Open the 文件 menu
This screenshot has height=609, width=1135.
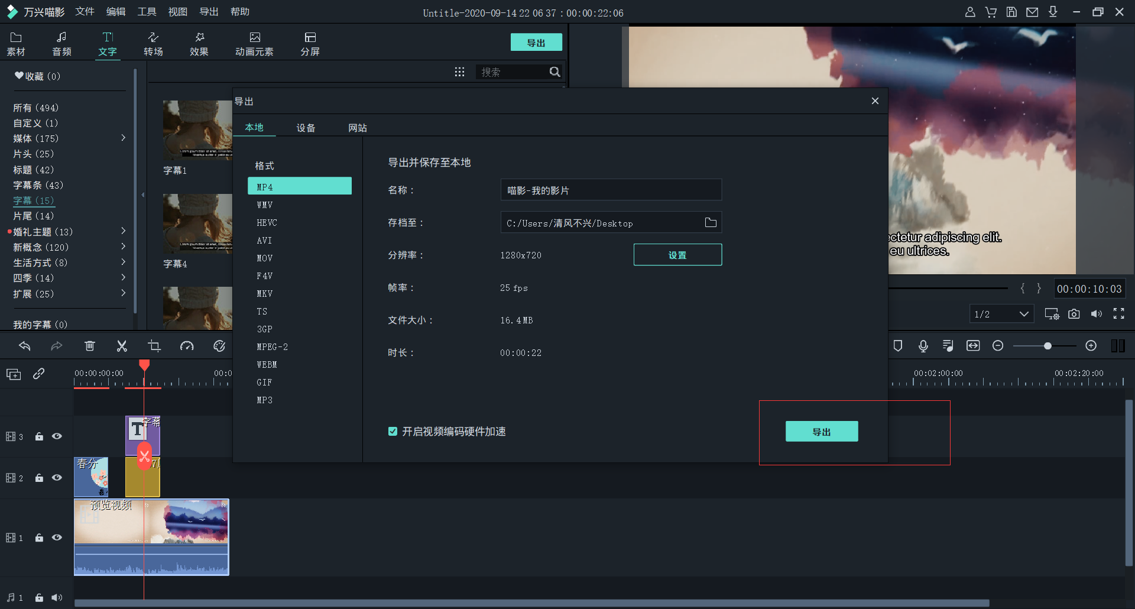tap(85, 12)
